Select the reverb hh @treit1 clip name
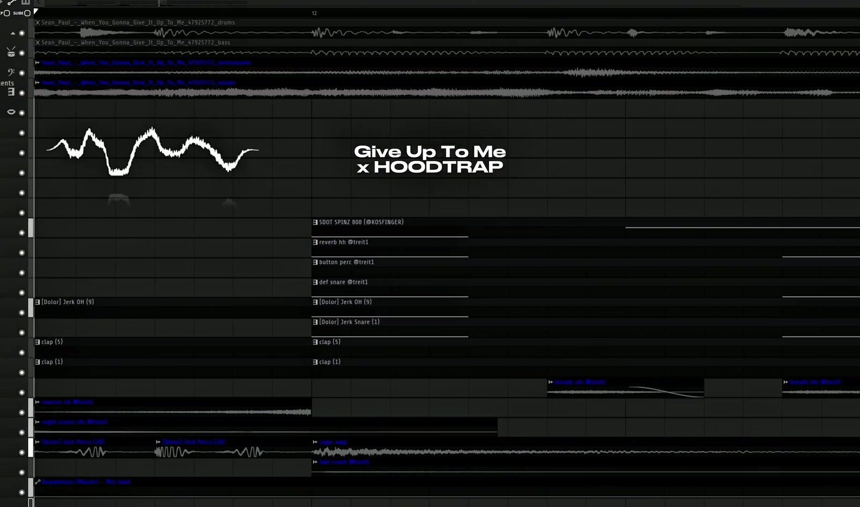This screenshot has width=860, height=507. click(344, 242)
